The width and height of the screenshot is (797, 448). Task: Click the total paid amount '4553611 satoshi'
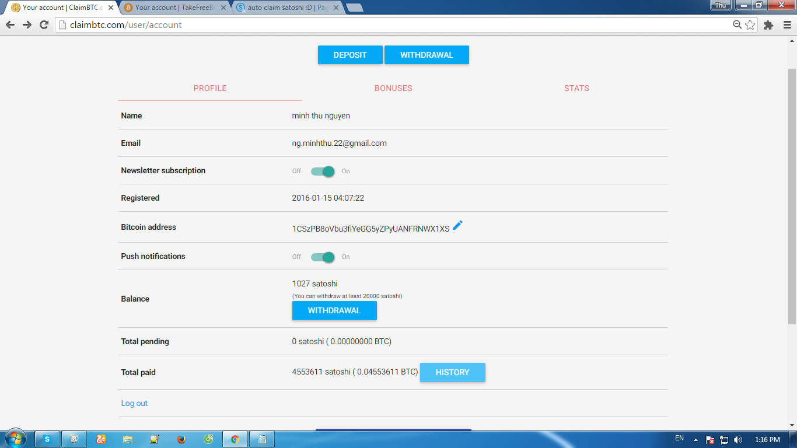(x=321, y=372)
